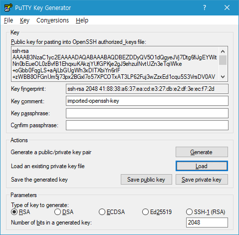Click the 'Key fingerprint:' label
The width and height of the screenshot is (239, 235).
coord(28,89)
